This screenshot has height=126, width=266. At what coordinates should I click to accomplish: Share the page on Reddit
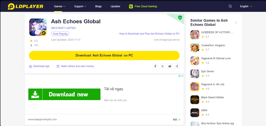coord(170,66)
